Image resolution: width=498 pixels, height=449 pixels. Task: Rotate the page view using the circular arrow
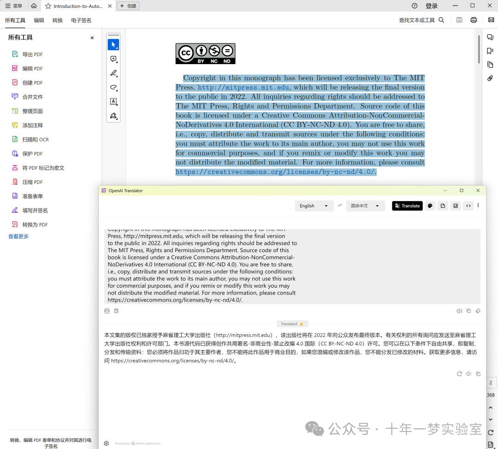(490, 432)
